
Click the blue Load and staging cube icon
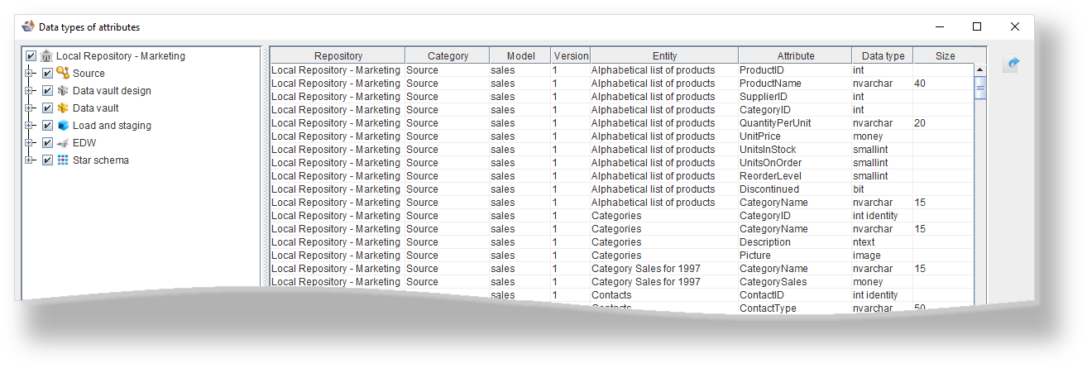click(63, 126)
